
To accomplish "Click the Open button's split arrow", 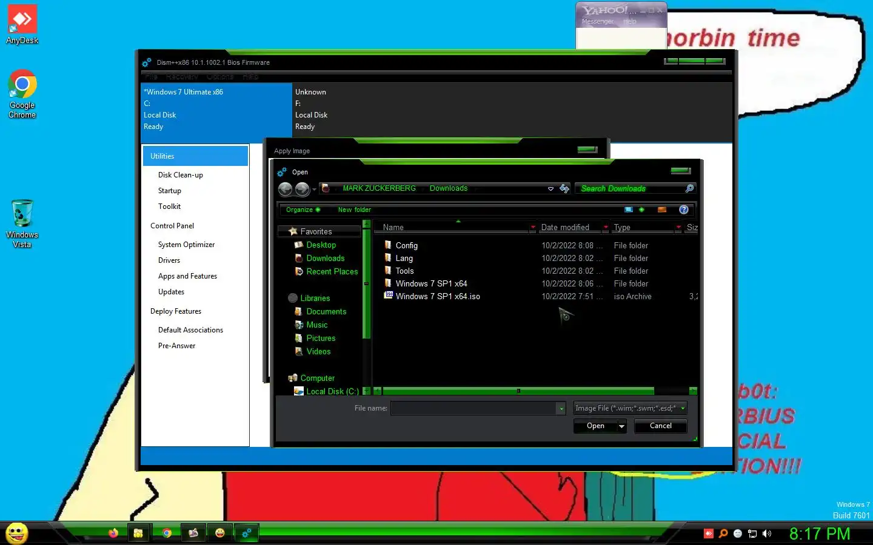I will pyautogui.click(x=621, y=426).
